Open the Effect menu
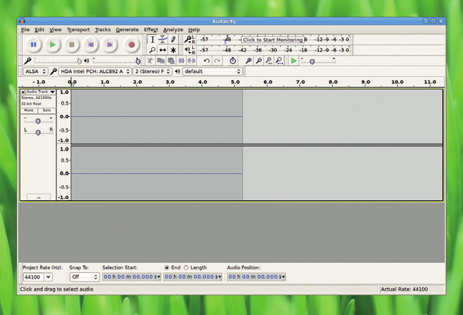Image resolution: width=463 pixels, height=315 pixels. [151, 29]
